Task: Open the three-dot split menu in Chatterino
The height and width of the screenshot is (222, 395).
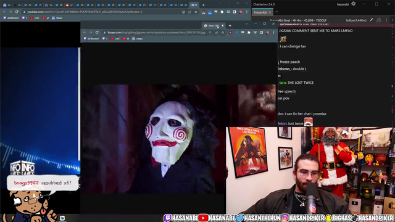Action: (x=386, y=20)
